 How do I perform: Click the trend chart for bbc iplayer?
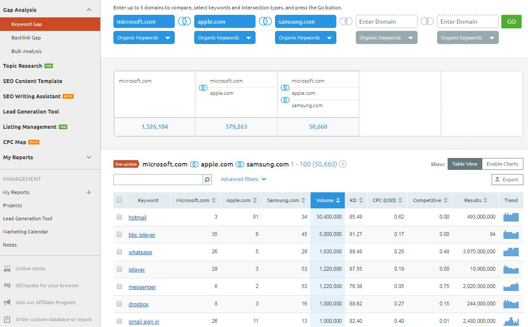tap(511, 234)
